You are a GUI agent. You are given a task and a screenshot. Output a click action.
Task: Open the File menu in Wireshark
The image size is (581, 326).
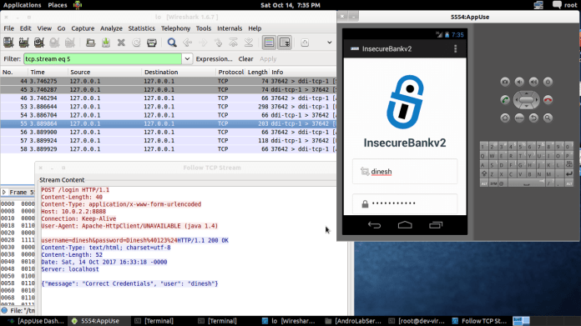[9, 28]
